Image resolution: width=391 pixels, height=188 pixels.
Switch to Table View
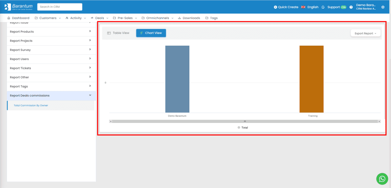point(118,33)
